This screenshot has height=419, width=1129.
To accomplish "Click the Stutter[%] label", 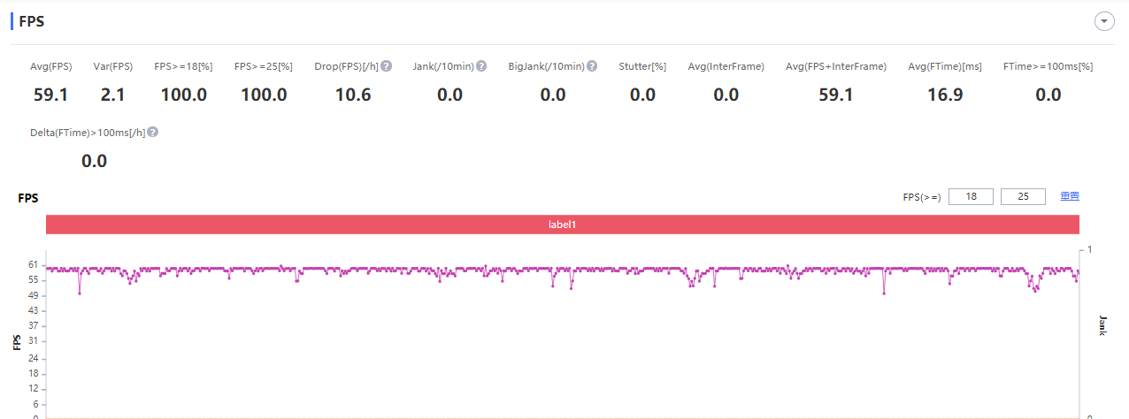I will point(642,66).
